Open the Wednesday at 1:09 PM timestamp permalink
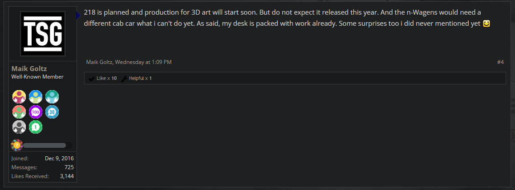Image resolution: width=515 pixels, height=190 pixels. point(143,62)
